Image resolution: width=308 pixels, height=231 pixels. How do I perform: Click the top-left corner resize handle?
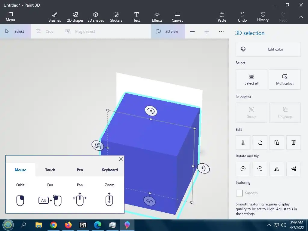(x=107, y=110)
